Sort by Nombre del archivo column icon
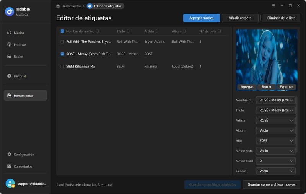Screen dimensions: 306x194 pos(98,31)
